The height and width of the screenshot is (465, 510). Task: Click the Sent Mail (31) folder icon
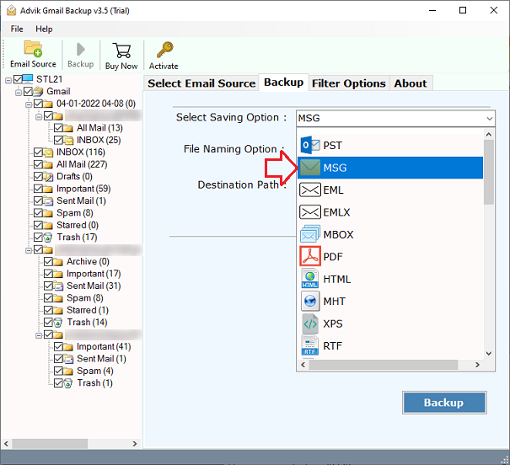coord(58,286)
